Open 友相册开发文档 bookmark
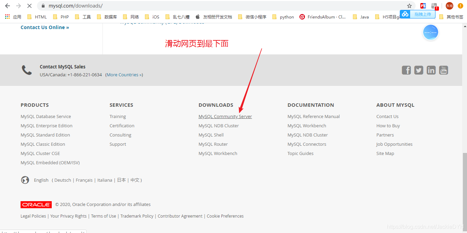The width and height of the screenshot is (467, 233). 214,17
